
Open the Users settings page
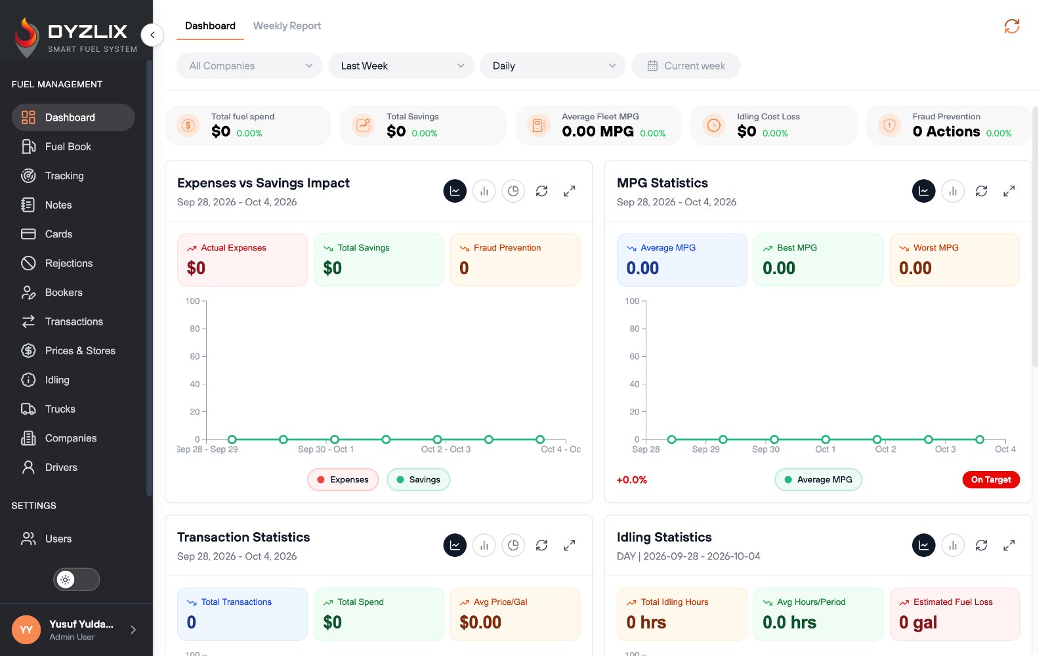73,539
